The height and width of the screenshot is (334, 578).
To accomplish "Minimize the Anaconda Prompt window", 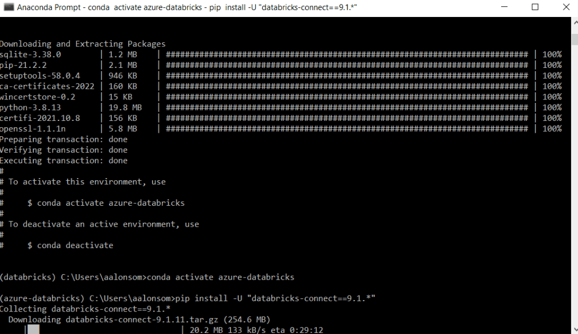I will pyautogui.click(x=502, y=7).
